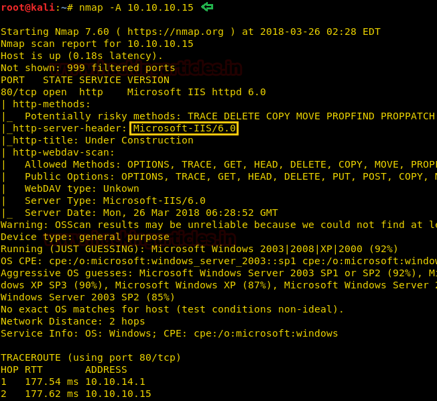Click the https://nmap.org URL
Image resolution: width=437 pixels, height=401 pixels.
176,32
